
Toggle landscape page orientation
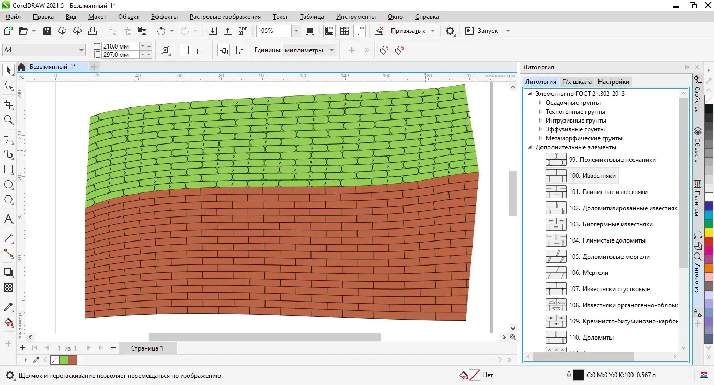tap(201, 51)
